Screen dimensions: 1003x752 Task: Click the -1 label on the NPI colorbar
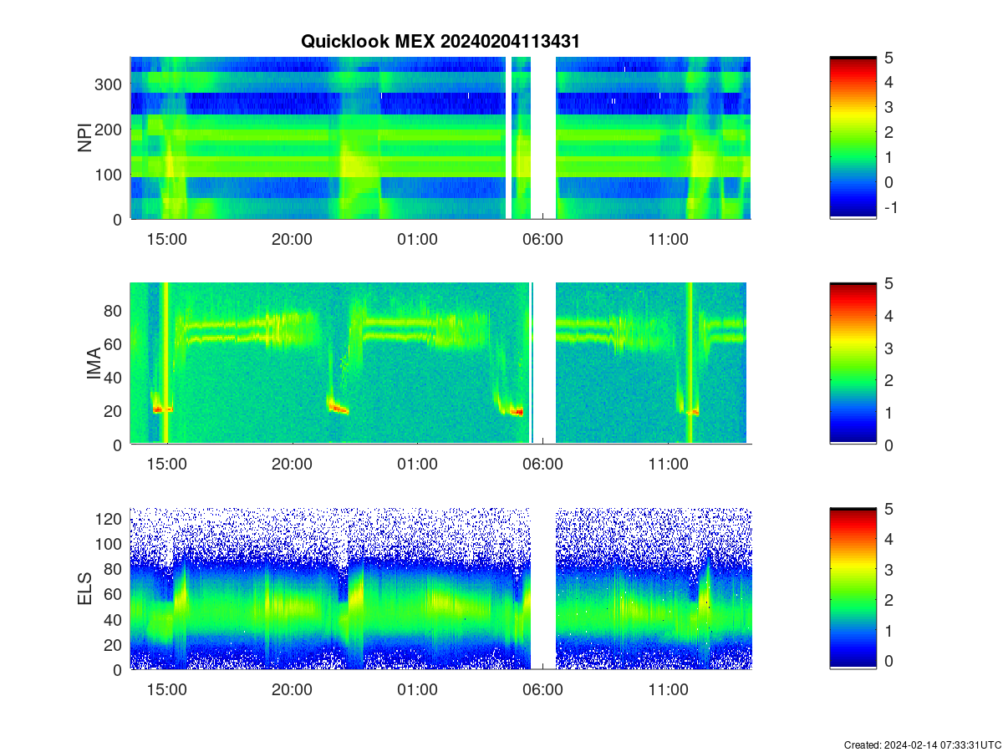[x=890, y=207]
